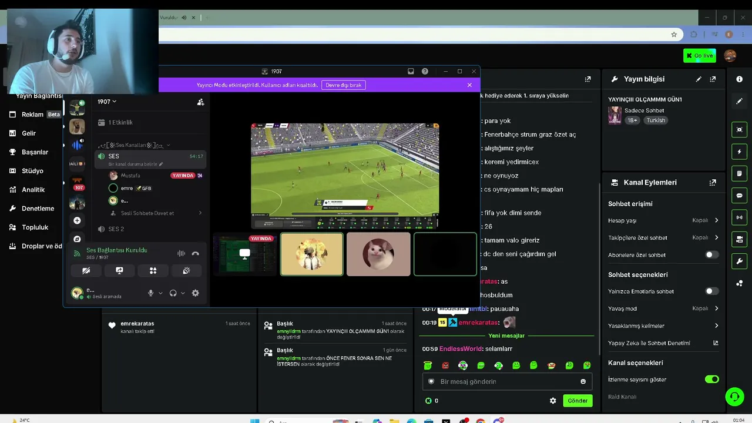Expand Takipçilere özel sohbet setting
752x423 pixels.
(663, 238)
